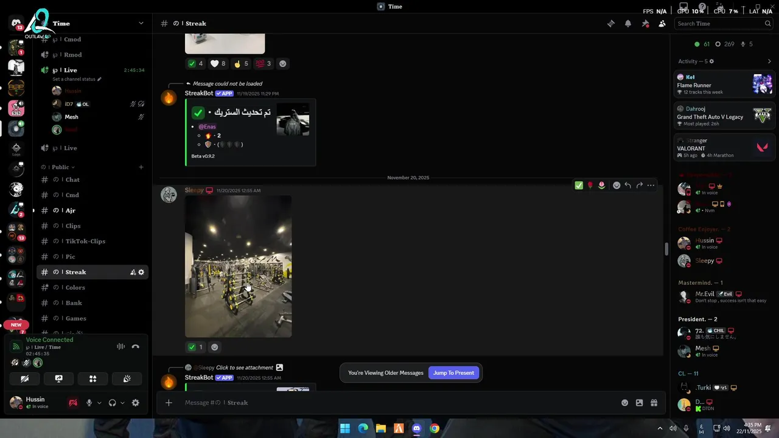Image resolution: width=779 pixels, height=438 pixels.
Task: Open sticker picker in message bar
Action: point(639,403)
